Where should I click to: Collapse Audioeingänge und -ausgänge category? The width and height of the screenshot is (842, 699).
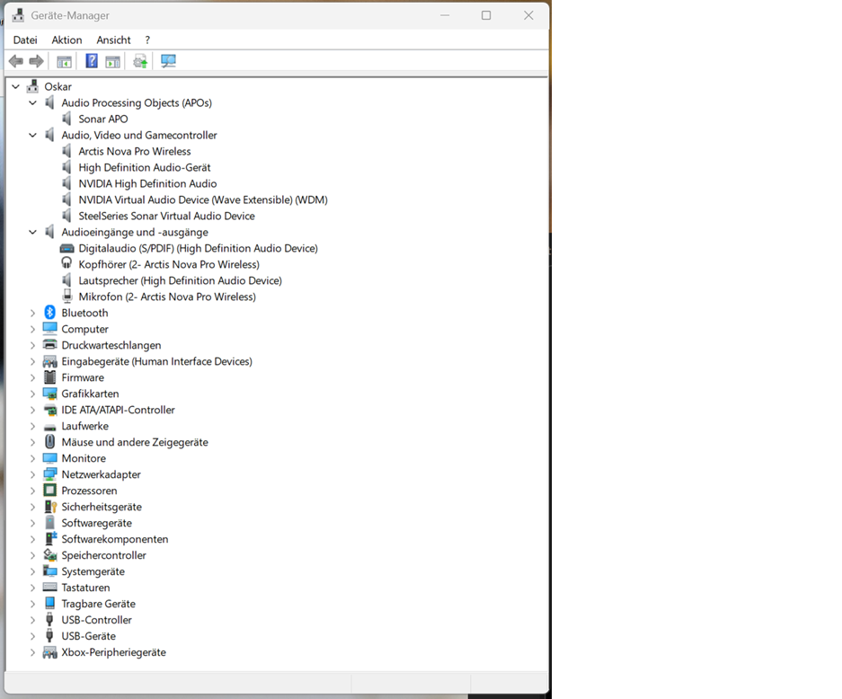coord(32,232)
